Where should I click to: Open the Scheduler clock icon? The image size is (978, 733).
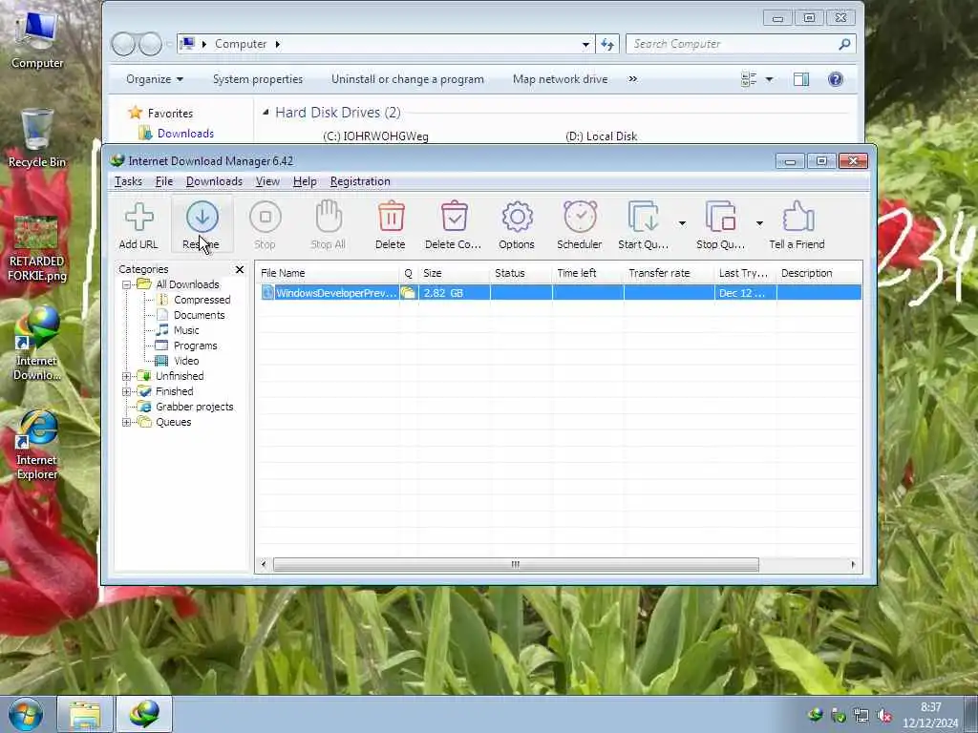[x=580, y=225]
